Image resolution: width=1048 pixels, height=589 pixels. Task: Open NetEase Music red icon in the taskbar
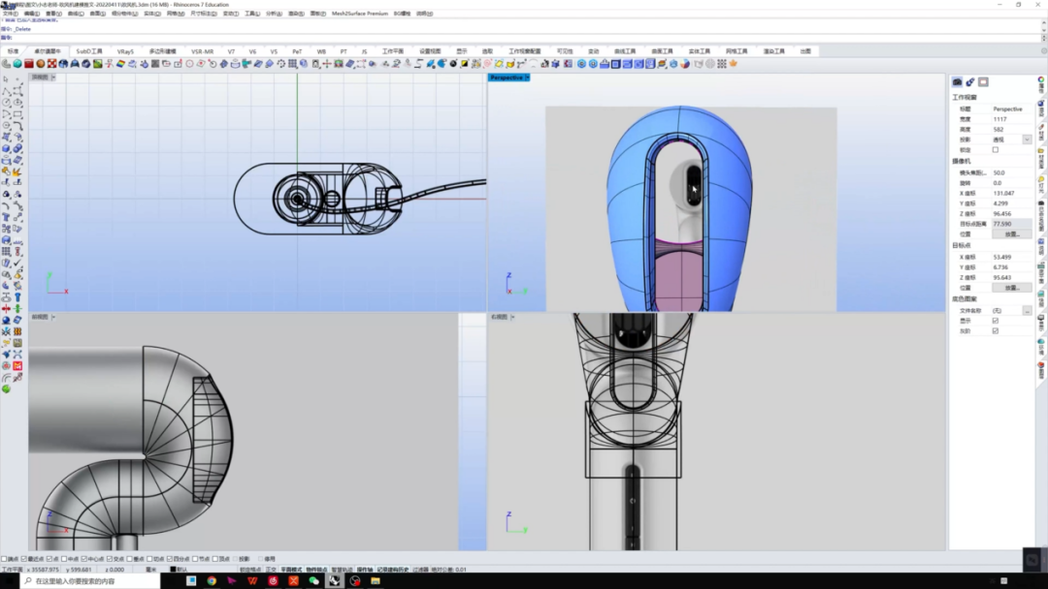(x=273, y=581)
